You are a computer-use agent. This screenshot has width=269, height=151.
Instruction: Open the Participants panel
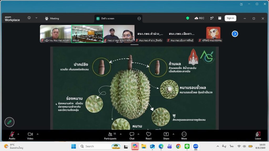pos(110,136)
